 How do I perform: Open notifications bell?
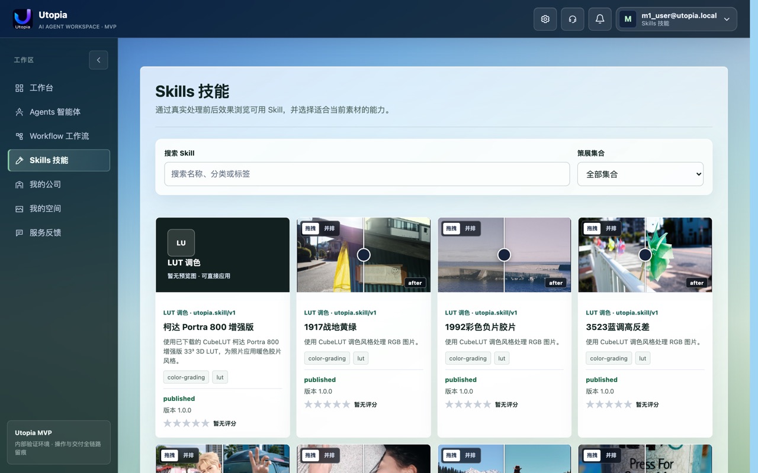[600, 19]
